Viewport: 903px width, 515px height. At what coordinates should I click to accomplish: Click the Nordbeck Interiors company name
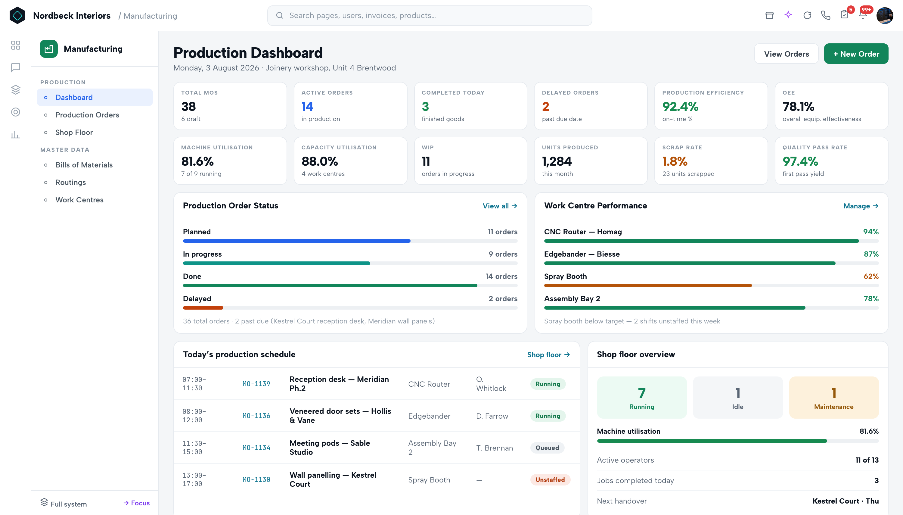[72, 16]
